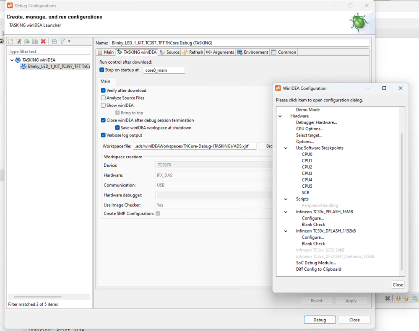This screenshot has height=331, width=419.
Task: Open the Refresh tab
Action: coord(193,52)
